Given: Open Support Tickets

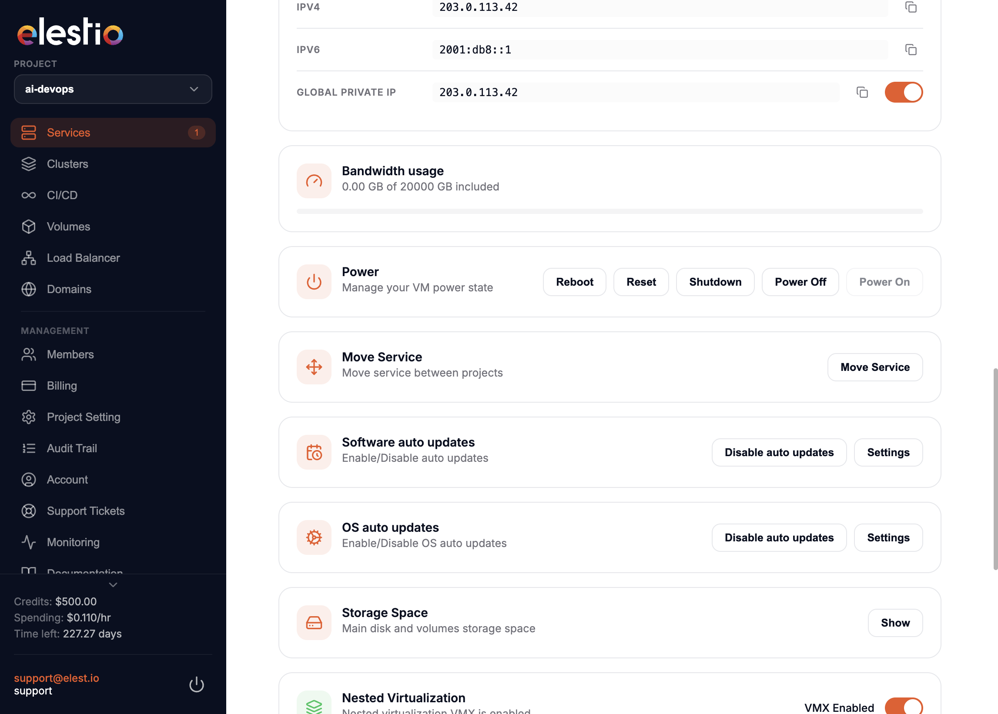Looking at the screenshot, I should tap(113, 510).
